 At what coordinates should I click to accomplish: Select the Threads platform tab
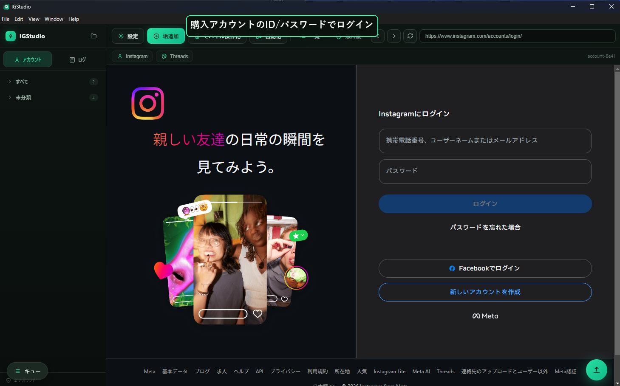click(x=175, y=56)
